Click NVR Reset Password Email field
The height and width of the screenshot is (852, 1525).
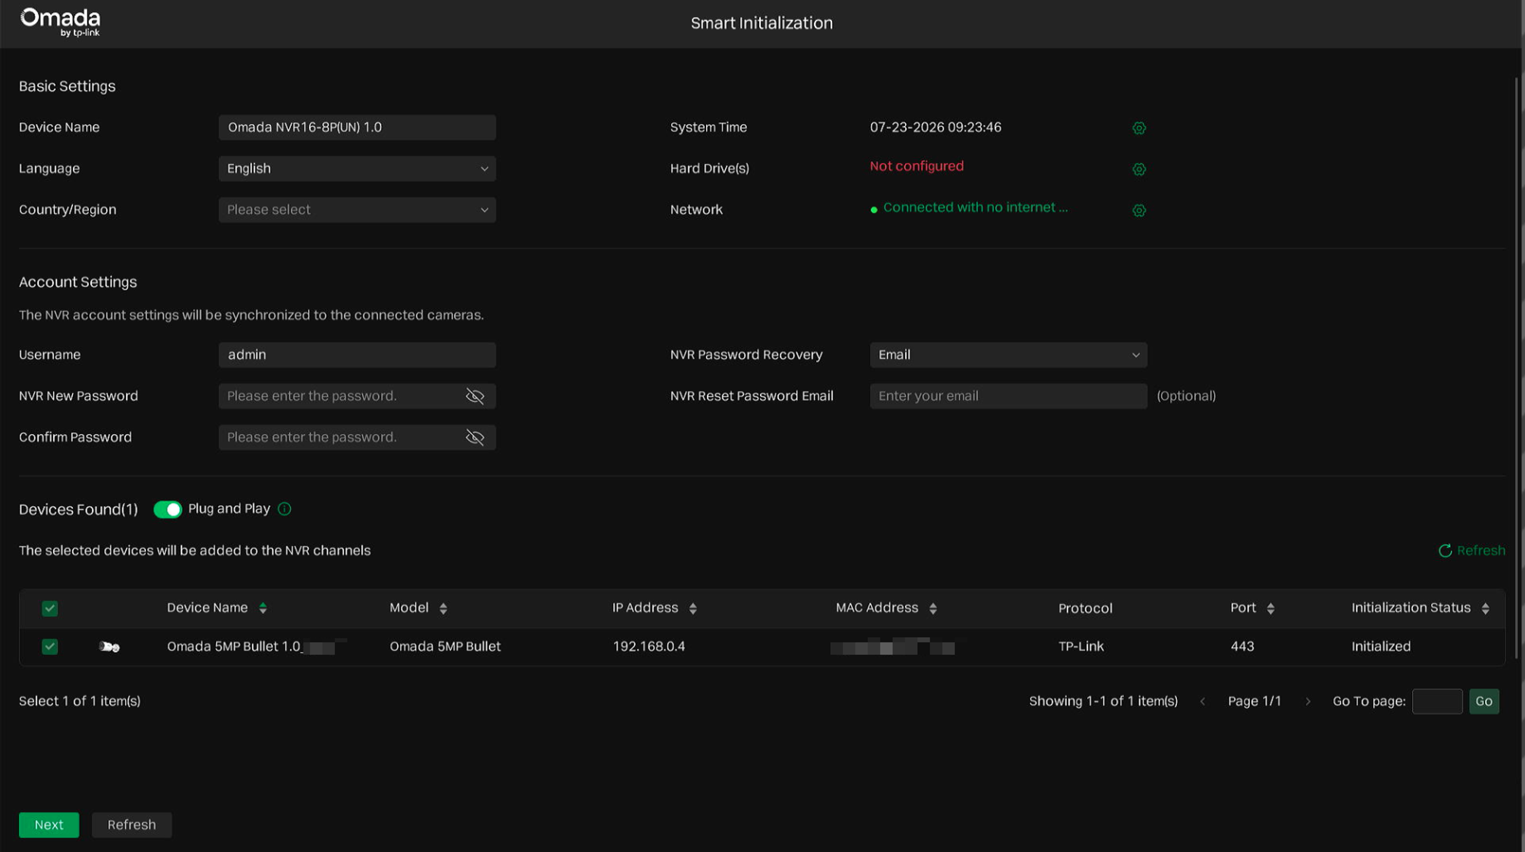coord(1008,396)
